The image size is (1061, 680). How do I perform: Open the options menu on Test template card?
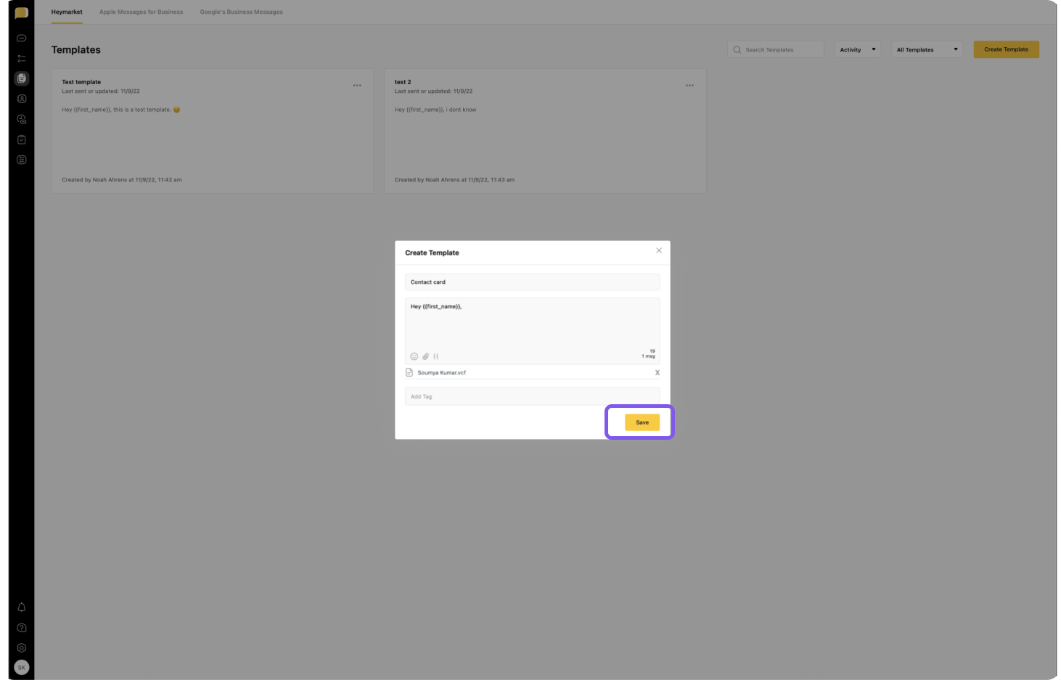point(357,86)
